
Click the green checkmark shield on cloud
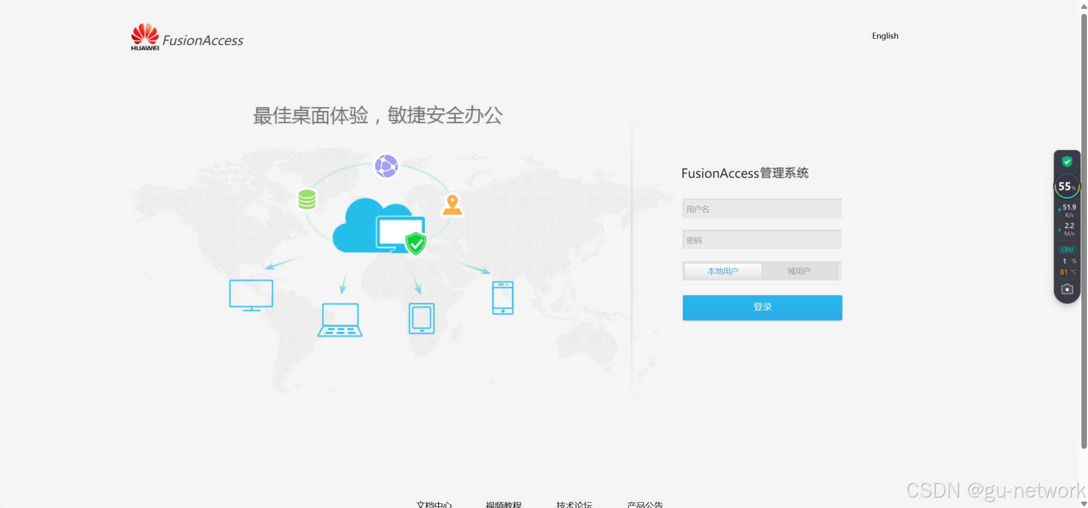(416, 243)
